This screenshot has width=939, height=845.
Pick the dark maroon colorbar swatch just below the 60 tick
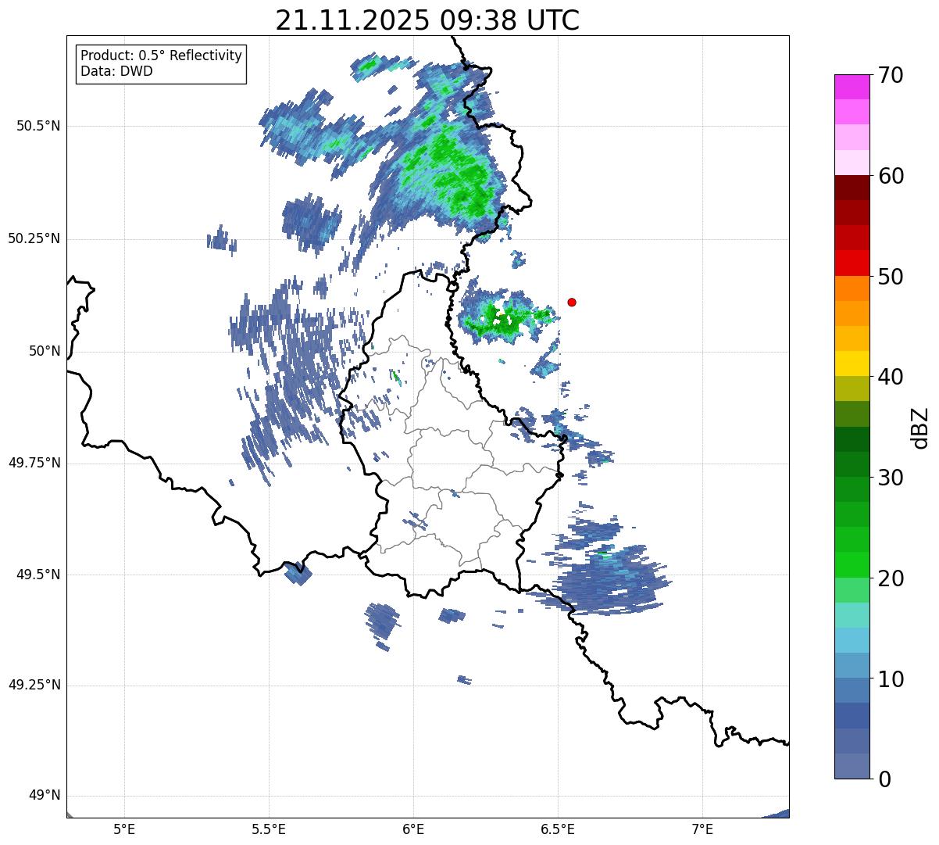(x=852, y=188)
